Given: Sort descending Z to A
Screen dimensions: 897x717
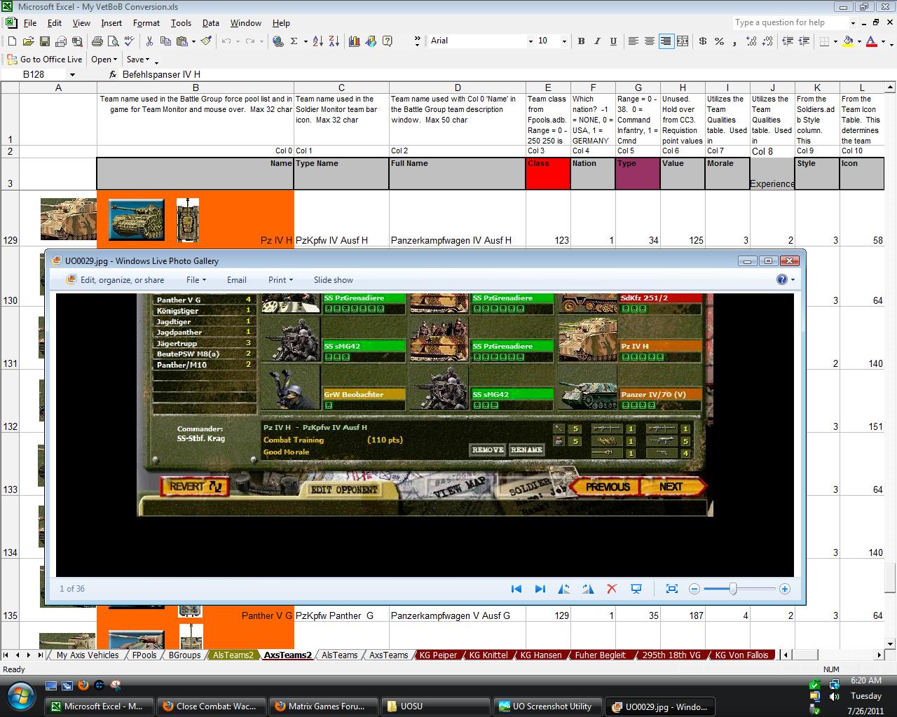Looking at the screenshot, I should 335,41.
